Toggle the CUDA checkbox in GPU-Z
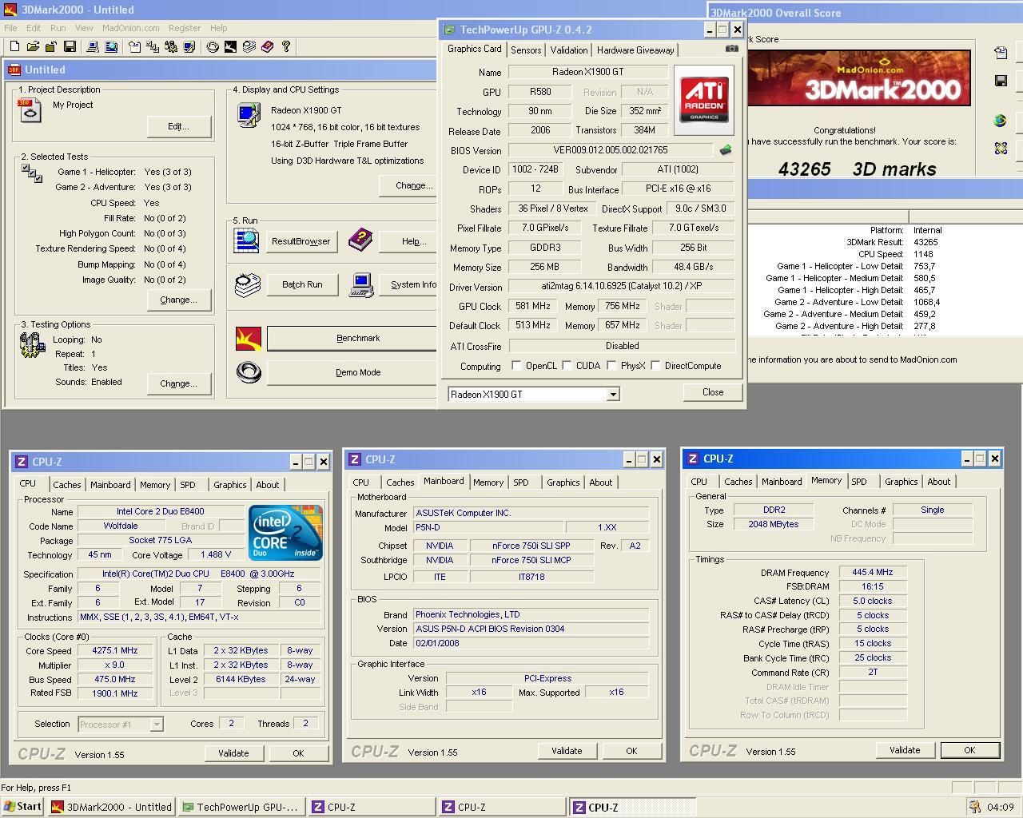 click(567, 366)
